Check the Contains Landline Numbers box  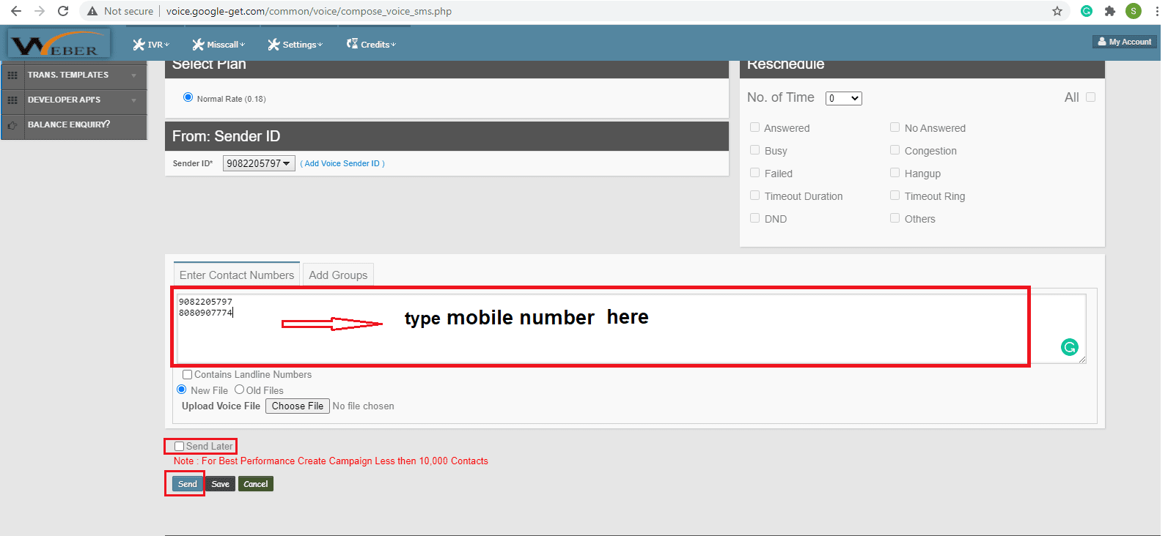pos(187,375)
